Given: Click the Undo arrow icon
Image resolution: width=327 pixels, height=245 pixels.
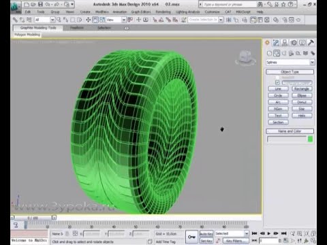Looking at the screenshot, I should [48, 4].
